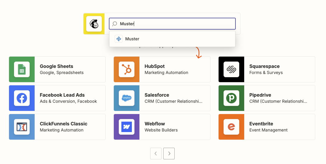Click the search magnifier icon in the field
The image size is (326, 164).
click(115, 24)
